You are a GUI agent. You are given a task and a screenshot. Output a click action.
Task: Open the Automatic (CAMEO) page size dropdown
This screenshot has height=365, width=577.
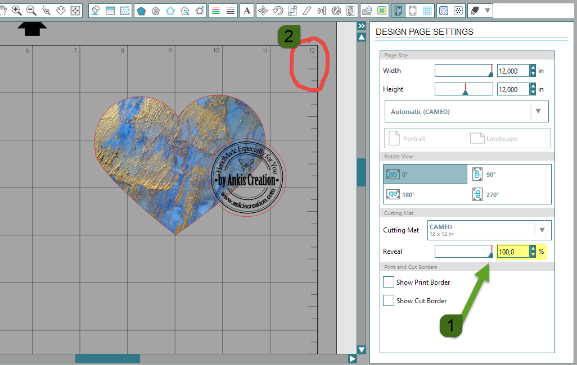click(x=467, y=111)
